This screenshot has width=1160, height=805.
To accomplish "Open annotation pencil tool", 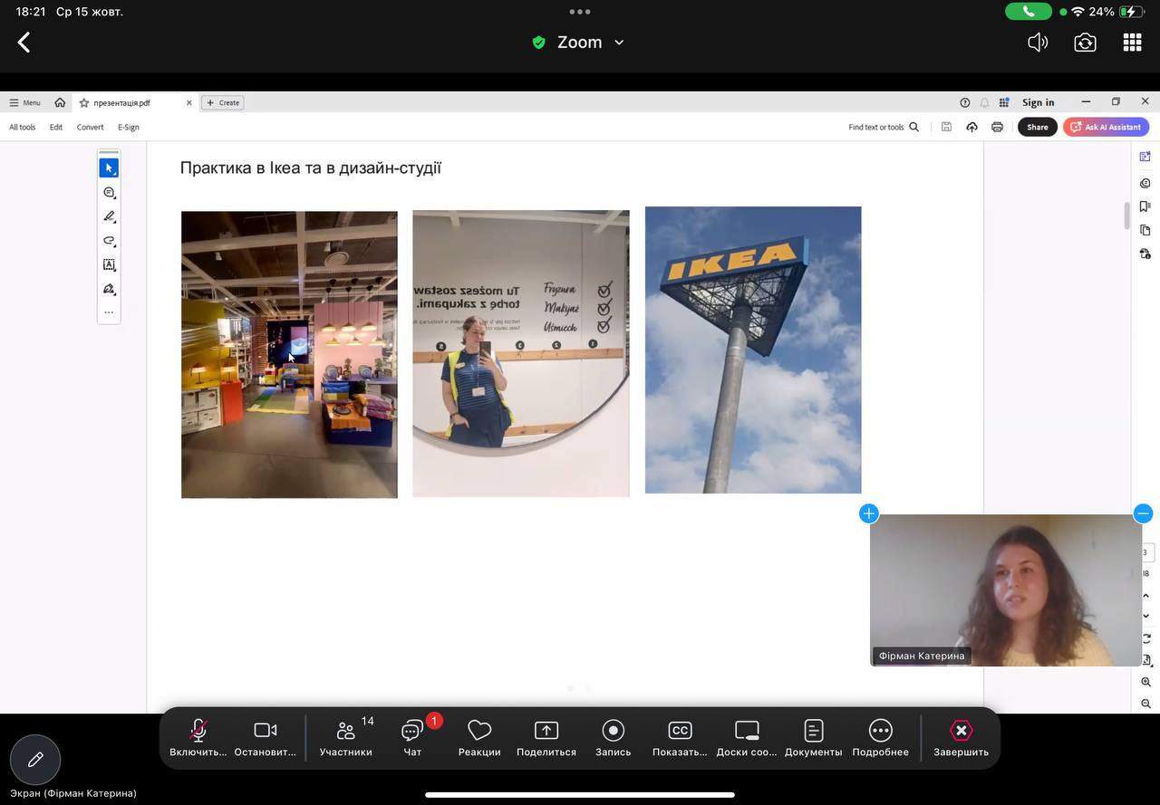I will 35,760.
